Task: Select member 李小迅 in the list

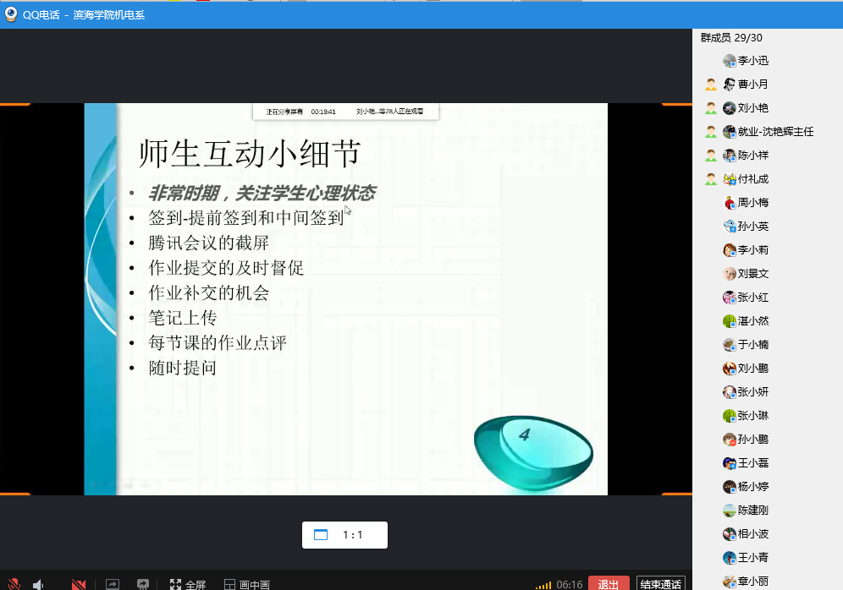Action: (x=752, y=61)
